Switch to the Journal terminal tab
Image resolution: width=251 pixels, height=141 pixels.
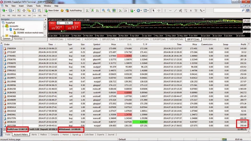coord(111,134)
